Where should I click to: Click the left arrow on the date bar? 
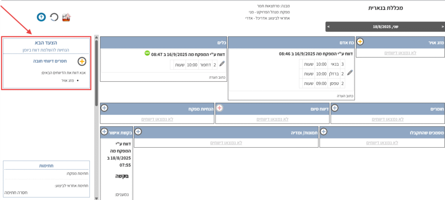pos(328,27)
